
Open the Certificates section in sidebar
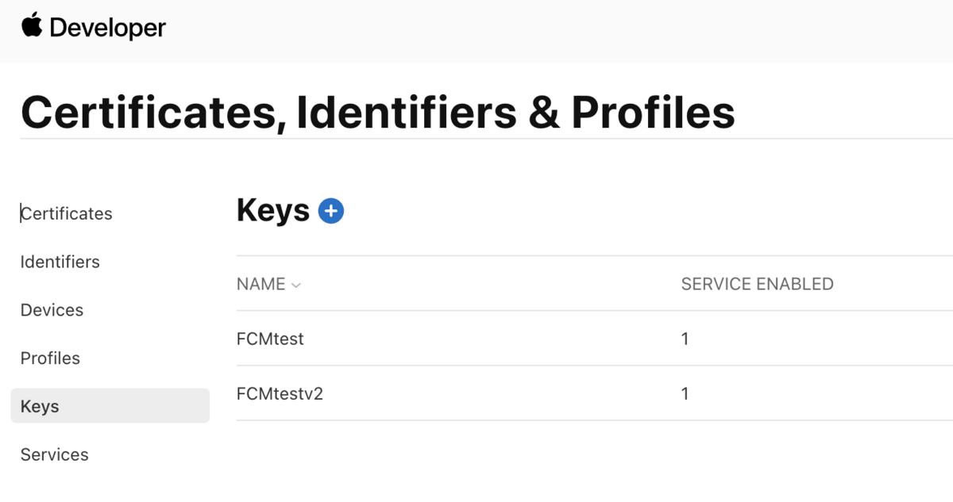pyautogui.click(x=67, y=214)
